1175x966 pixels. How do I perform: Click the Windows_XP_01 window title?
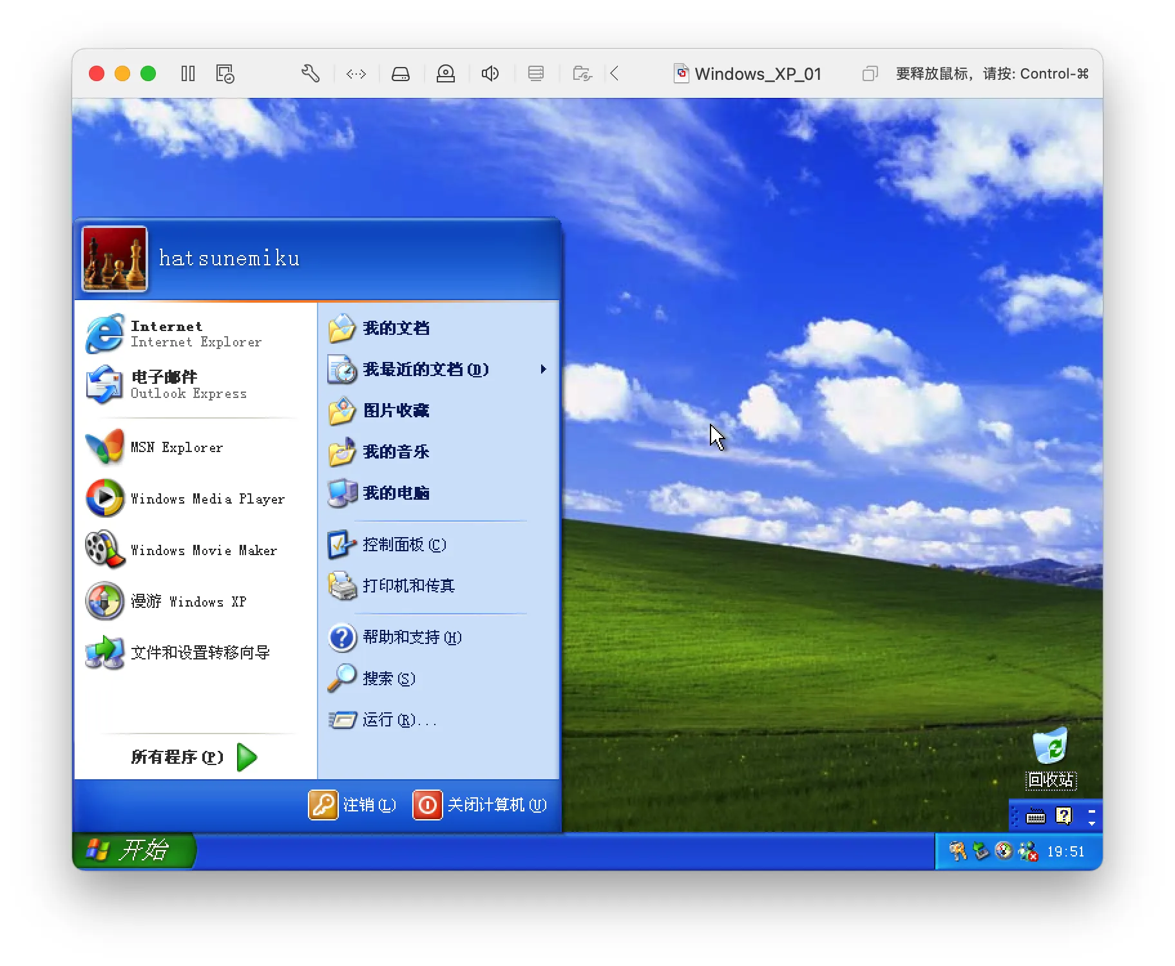[x=758, y=74]
